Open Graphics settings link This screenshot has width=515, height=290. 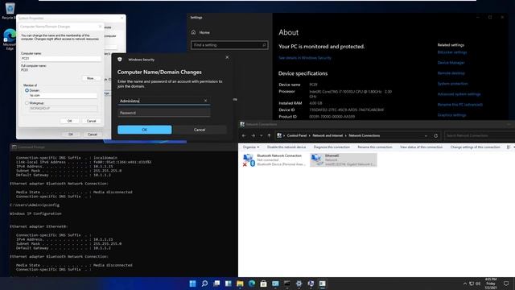[x=451, y=115]
